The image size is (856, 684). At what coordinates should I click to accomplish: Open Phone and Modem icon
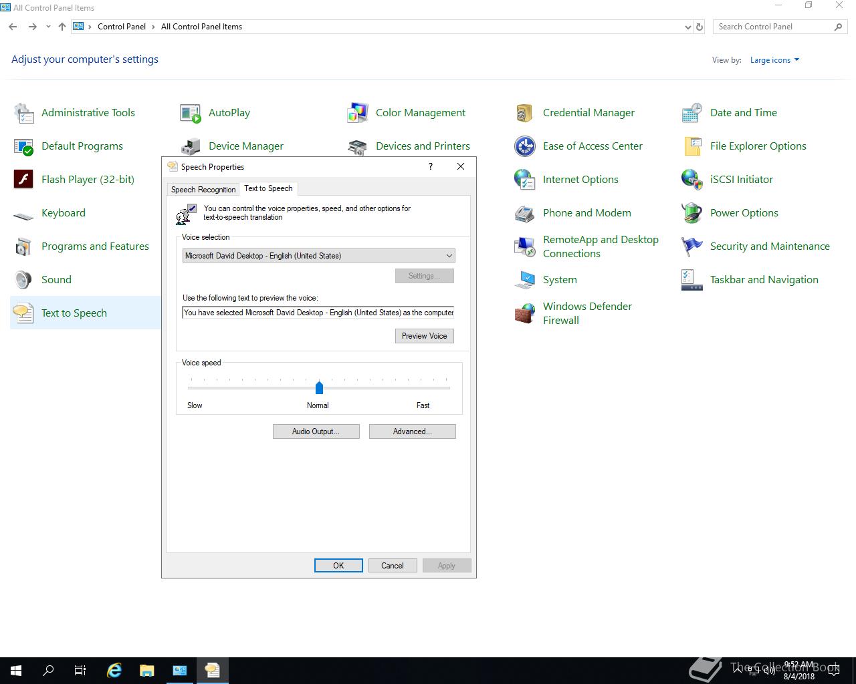point(525,213)
